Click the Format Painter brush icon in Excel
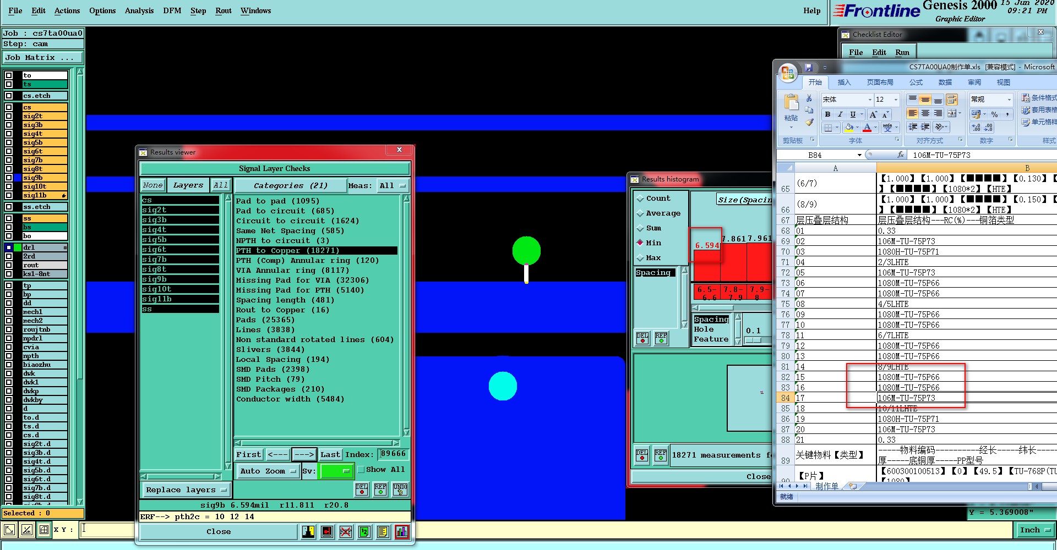 pos(809,122)
